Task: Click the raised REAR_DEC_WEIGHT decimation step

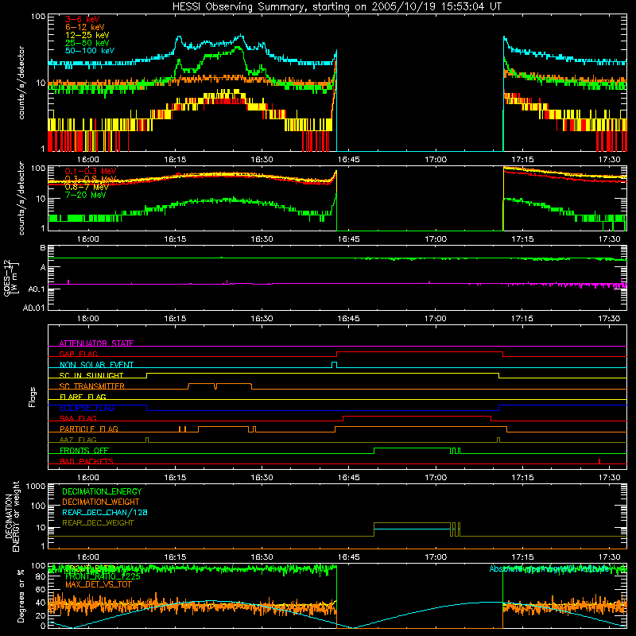Action: pos(412,523)
